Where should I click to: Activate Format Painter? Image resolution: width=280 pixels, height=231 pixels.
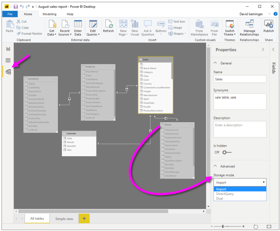tap(29, 33)
